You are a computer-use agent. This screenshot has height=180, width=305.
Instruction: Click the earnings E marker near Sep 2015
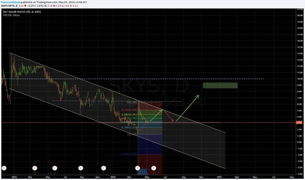coord(81,168)
